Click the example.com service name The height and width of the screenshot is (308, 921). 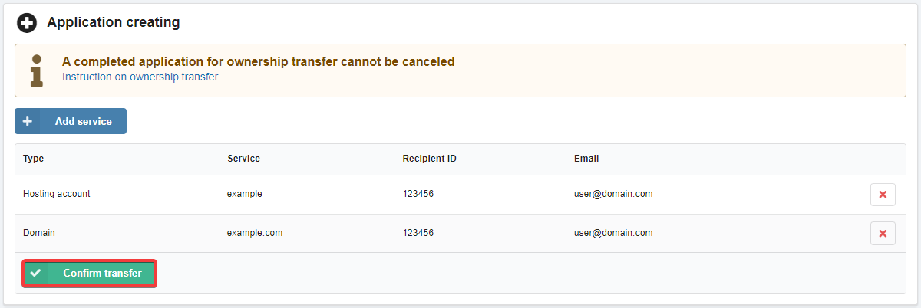[255, 232]
